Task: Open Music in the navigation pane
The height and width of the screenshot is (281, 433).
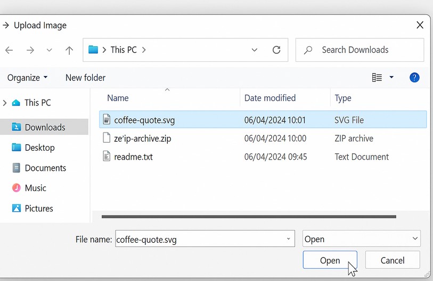Action: pyautogui.click(x=35, y=188)
